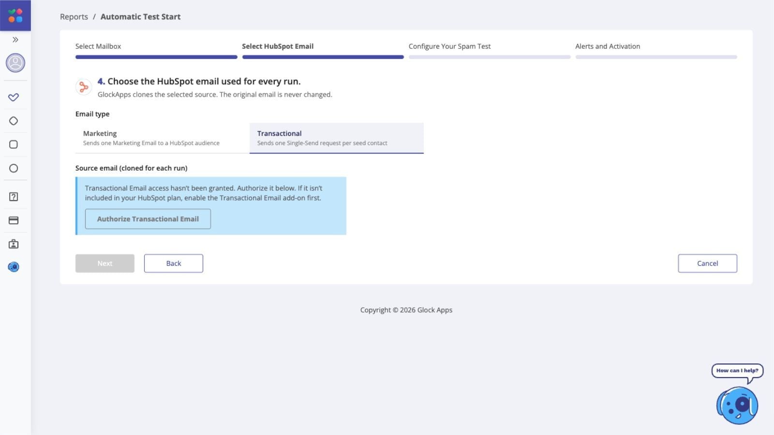The image size is (774, 435).
Task: Click the GlockApps logo icon
Action: 15,15
